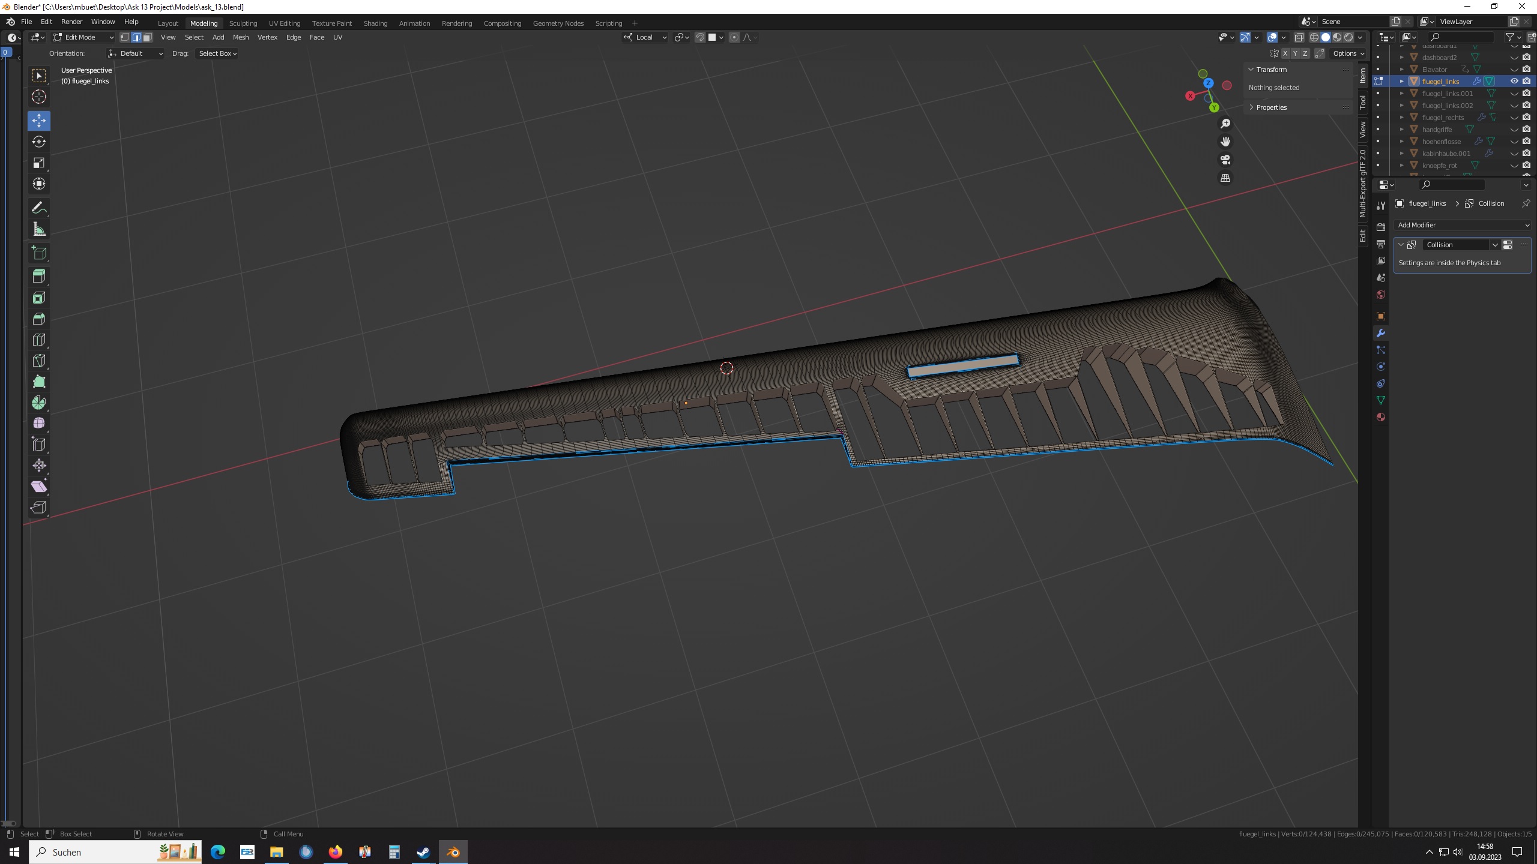
Task: Activate the Annotate pencil tool
Action: (x=39, y=208)
